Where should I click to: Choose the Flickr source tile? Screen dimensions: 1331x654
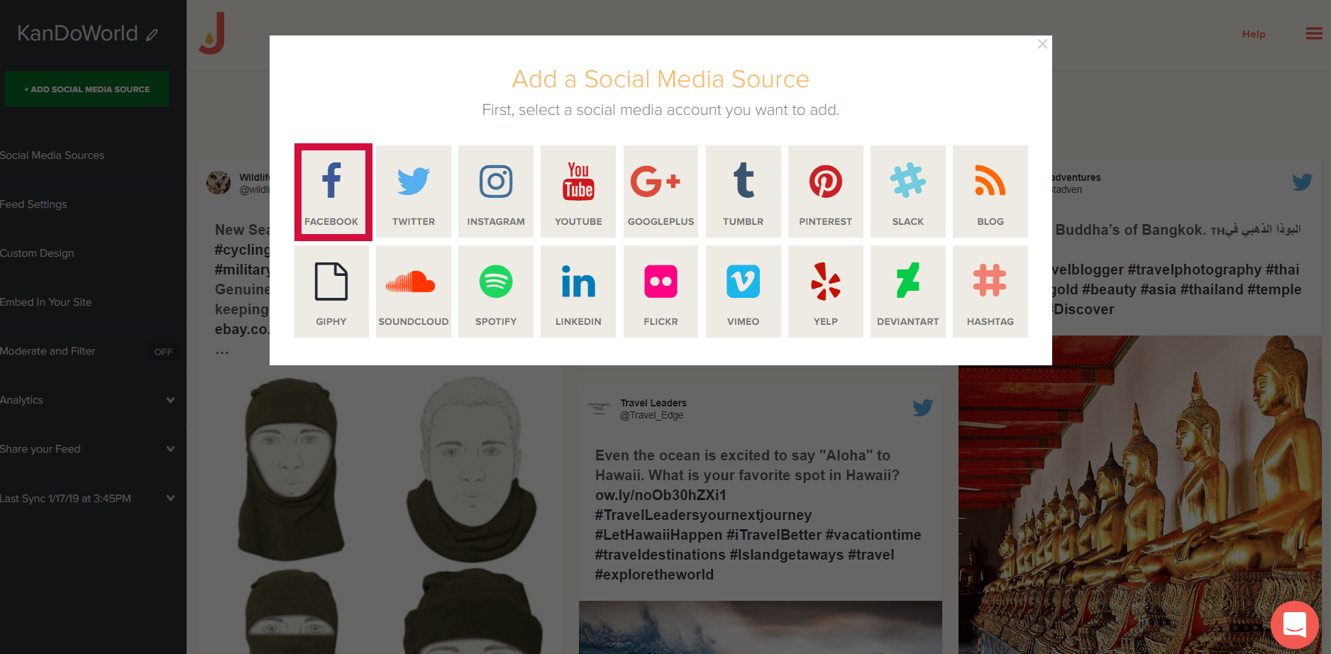point(661,292)
